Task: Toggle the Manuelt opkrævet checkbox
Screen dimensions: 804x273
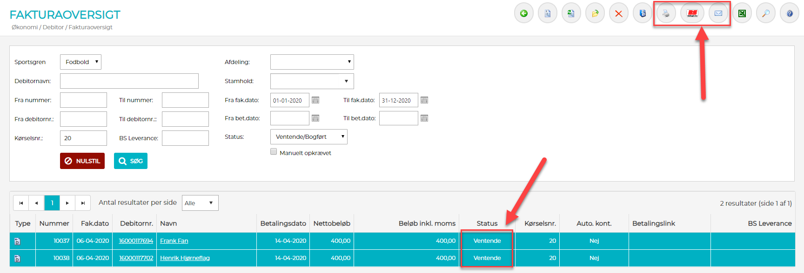Action: [274, 152]
